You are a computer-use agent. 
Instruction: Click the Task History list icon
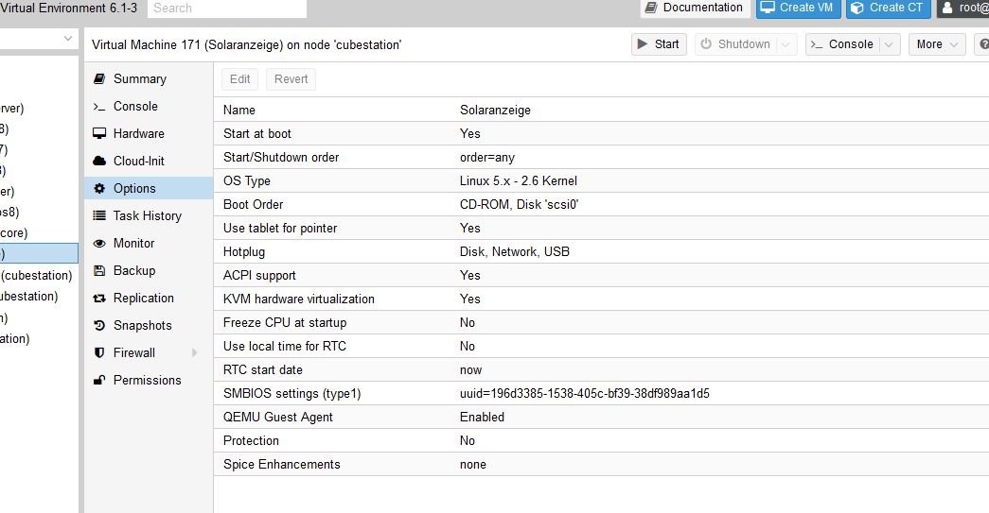click(99, 216)
